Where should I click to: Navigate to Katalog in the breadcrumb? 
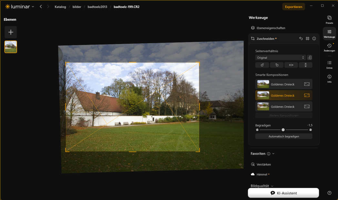(x=60, y=7)
